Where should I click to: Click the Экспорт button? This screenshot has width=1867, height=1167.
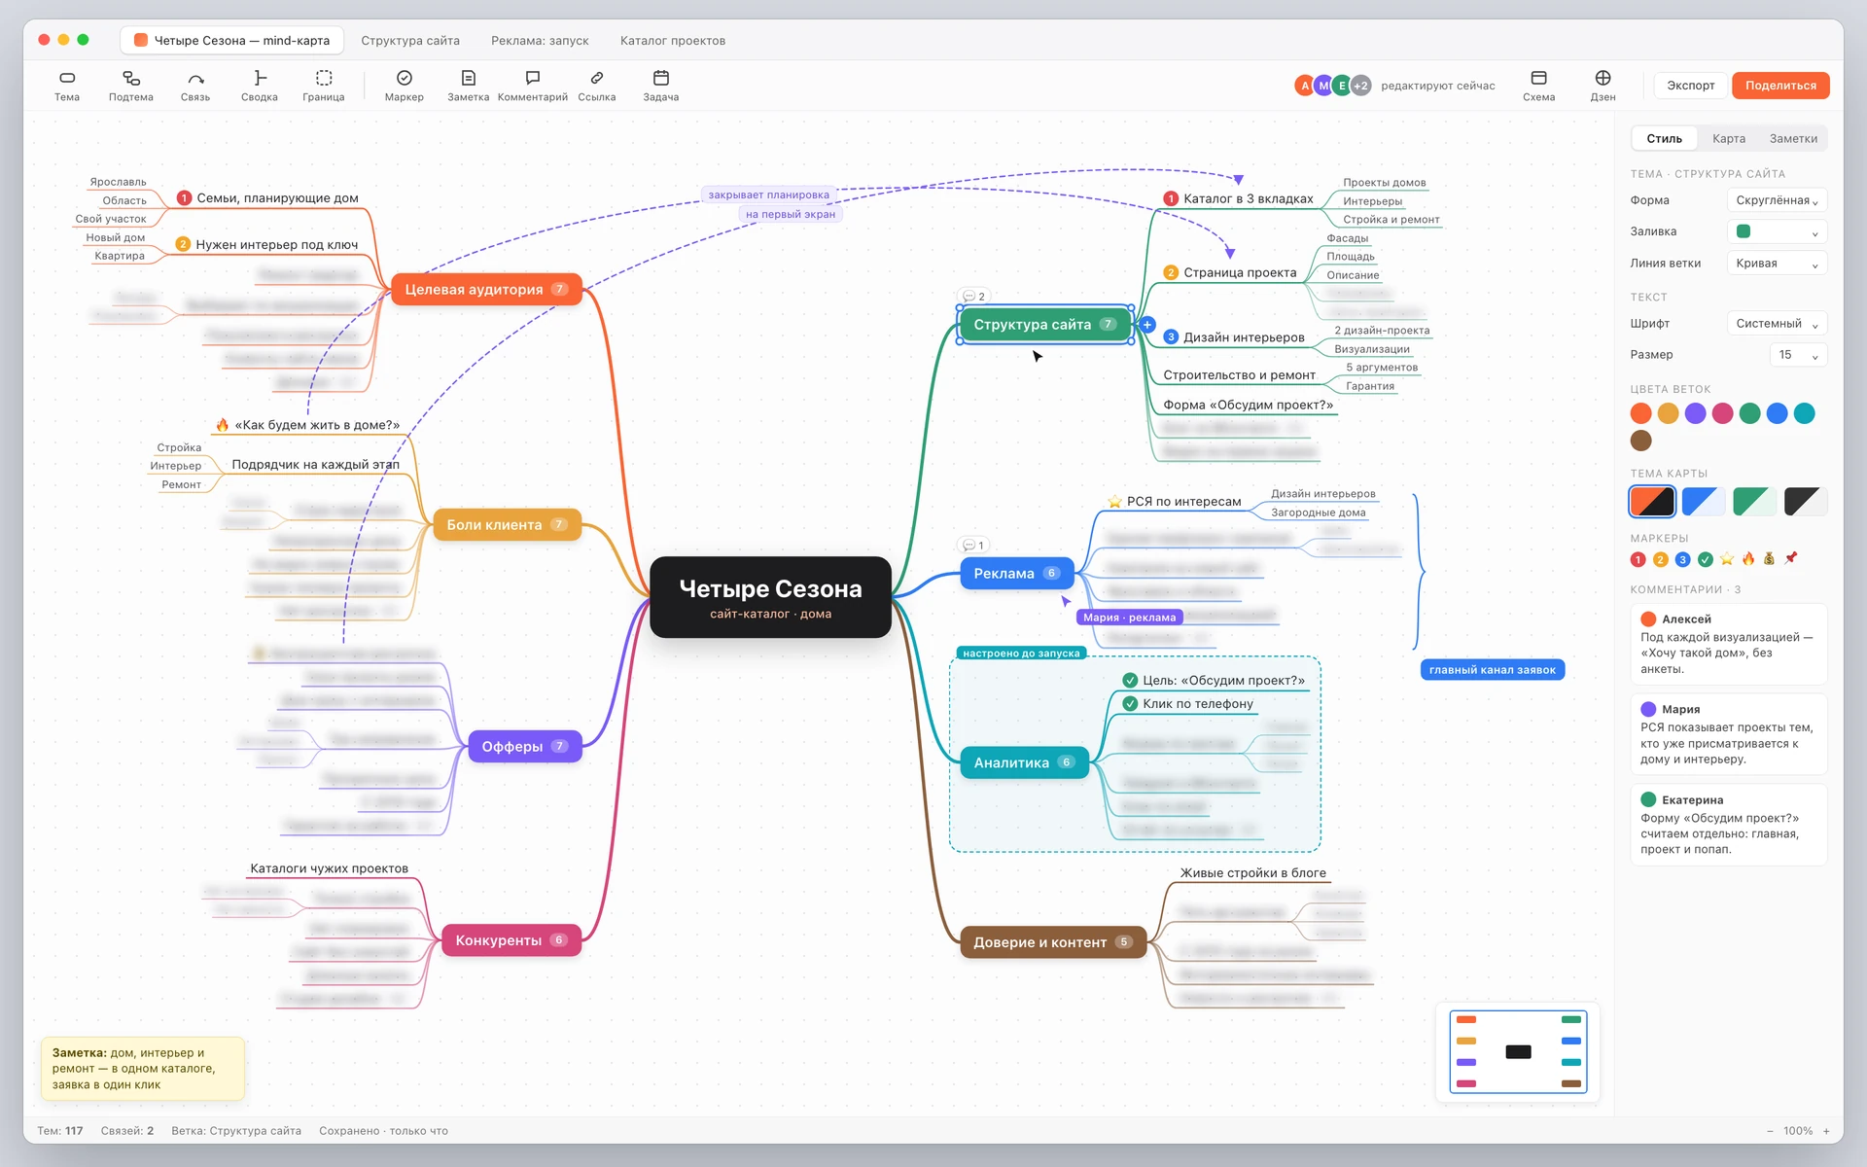(1691, 86)
